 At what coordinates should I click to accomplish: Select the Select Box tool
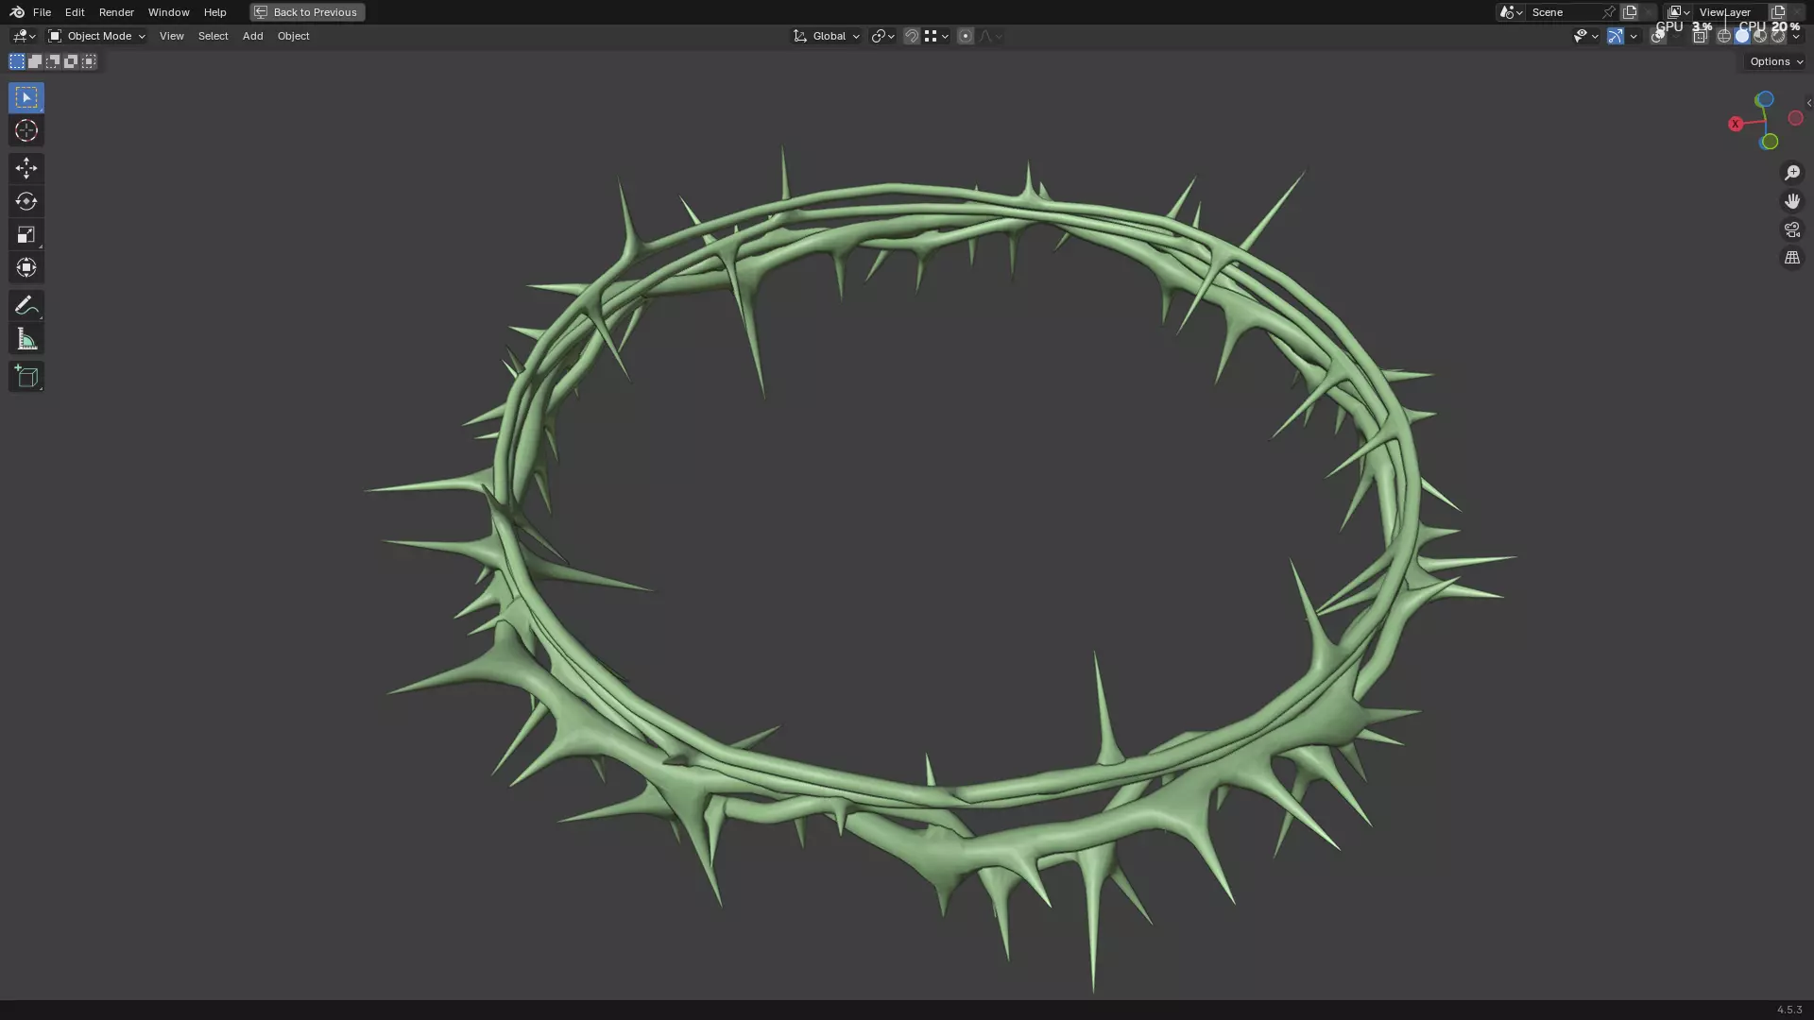26,97
